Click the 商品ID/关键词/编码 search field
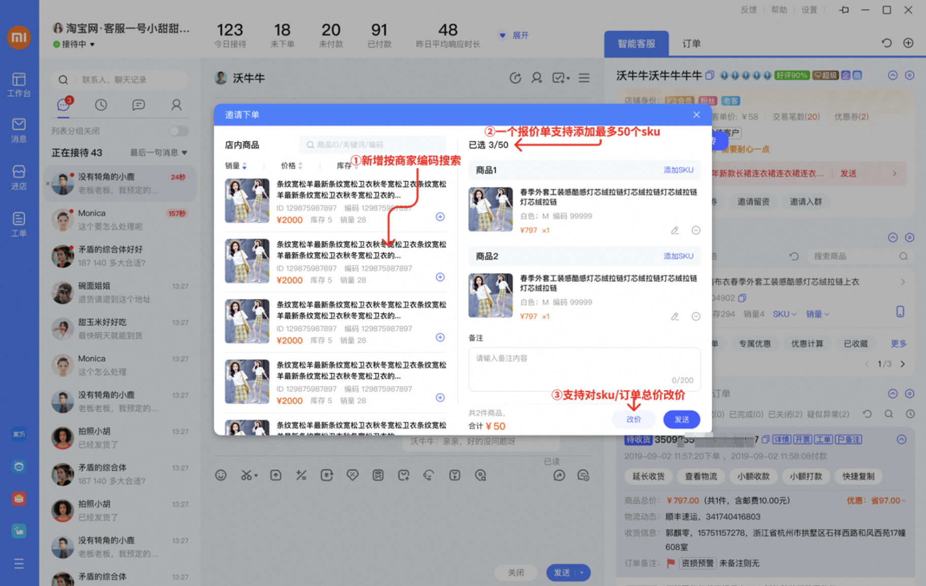The image size is (926, 586). click(x=373, y=145)
